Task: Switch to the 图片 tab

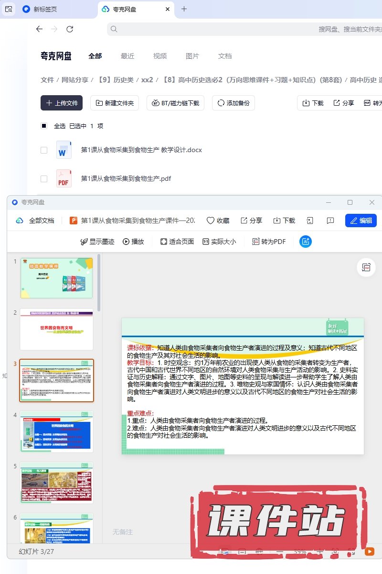Action: pos(192,56)
